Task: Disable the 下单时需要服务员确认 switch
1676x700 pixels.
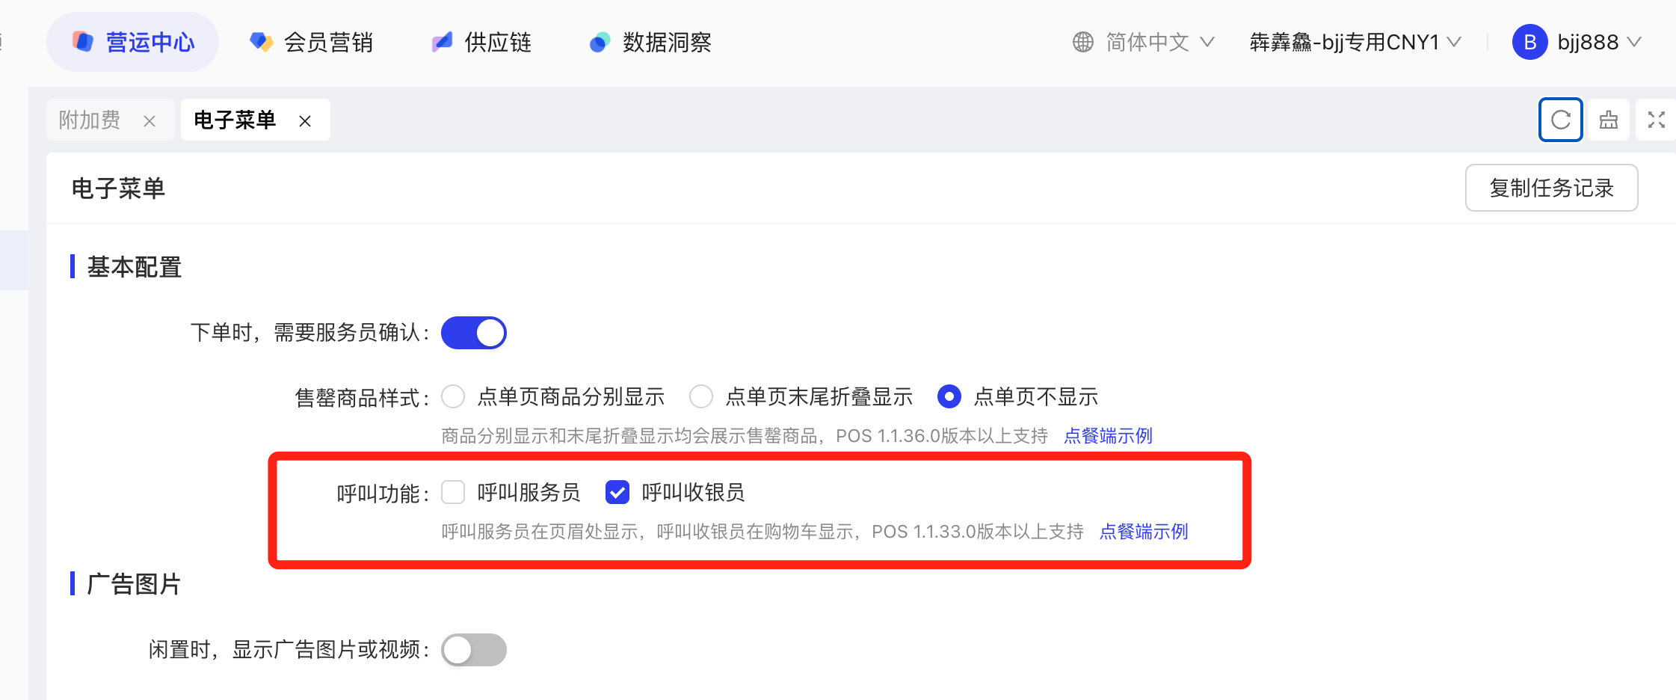Action: (x=473, y=333)
